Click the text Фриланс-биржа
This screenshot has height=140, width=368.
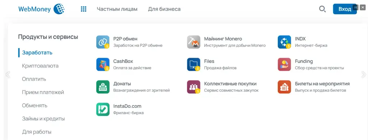[128, 113]
